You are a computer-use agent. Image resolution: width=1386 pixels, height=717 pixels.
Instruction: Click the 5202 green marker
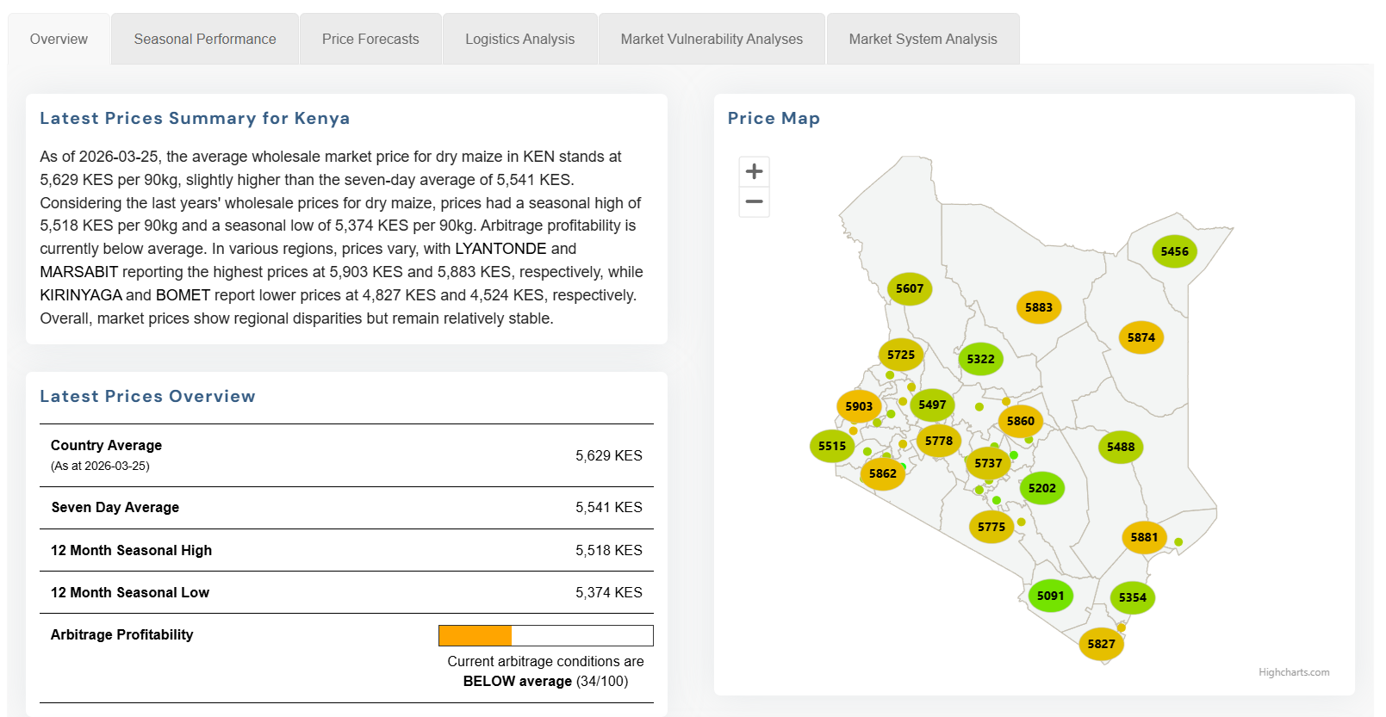point(1041,488)
